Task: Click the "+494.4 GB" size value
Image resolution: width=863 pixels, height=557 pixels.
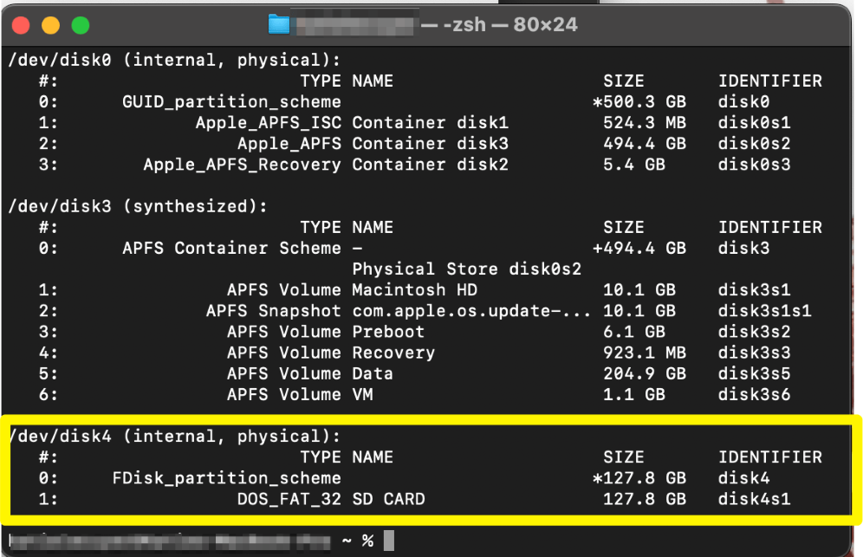Action: [x=639, y=249]
